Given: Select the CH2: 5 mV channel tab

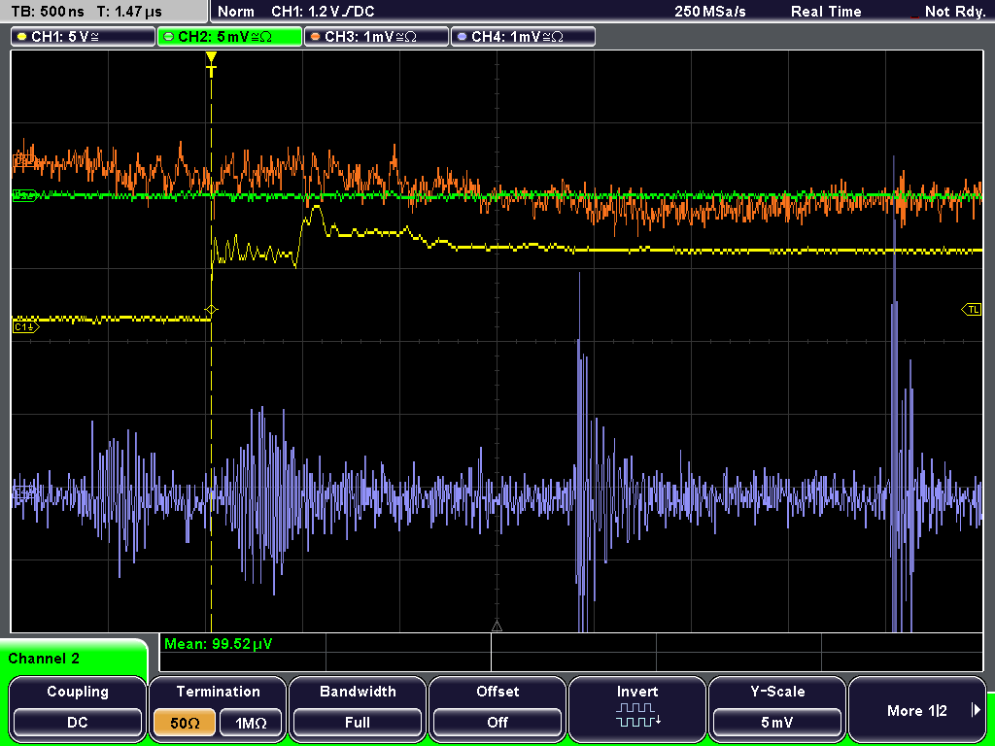Looking at the screenshot, I should [229, 37].
